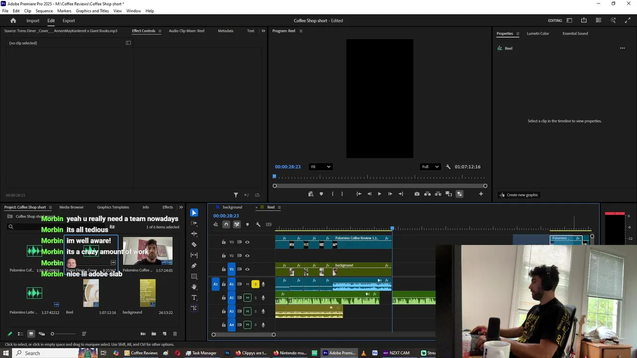Click the Add Marker icon in timeline
Image resolution: width=637 pixels, height=358 pixels.
pyautogui.click(x=247, y=224)
